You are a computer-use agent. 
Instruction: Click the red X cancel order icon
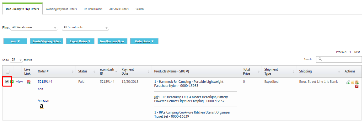pyautogui.click(x=357, y=86)
